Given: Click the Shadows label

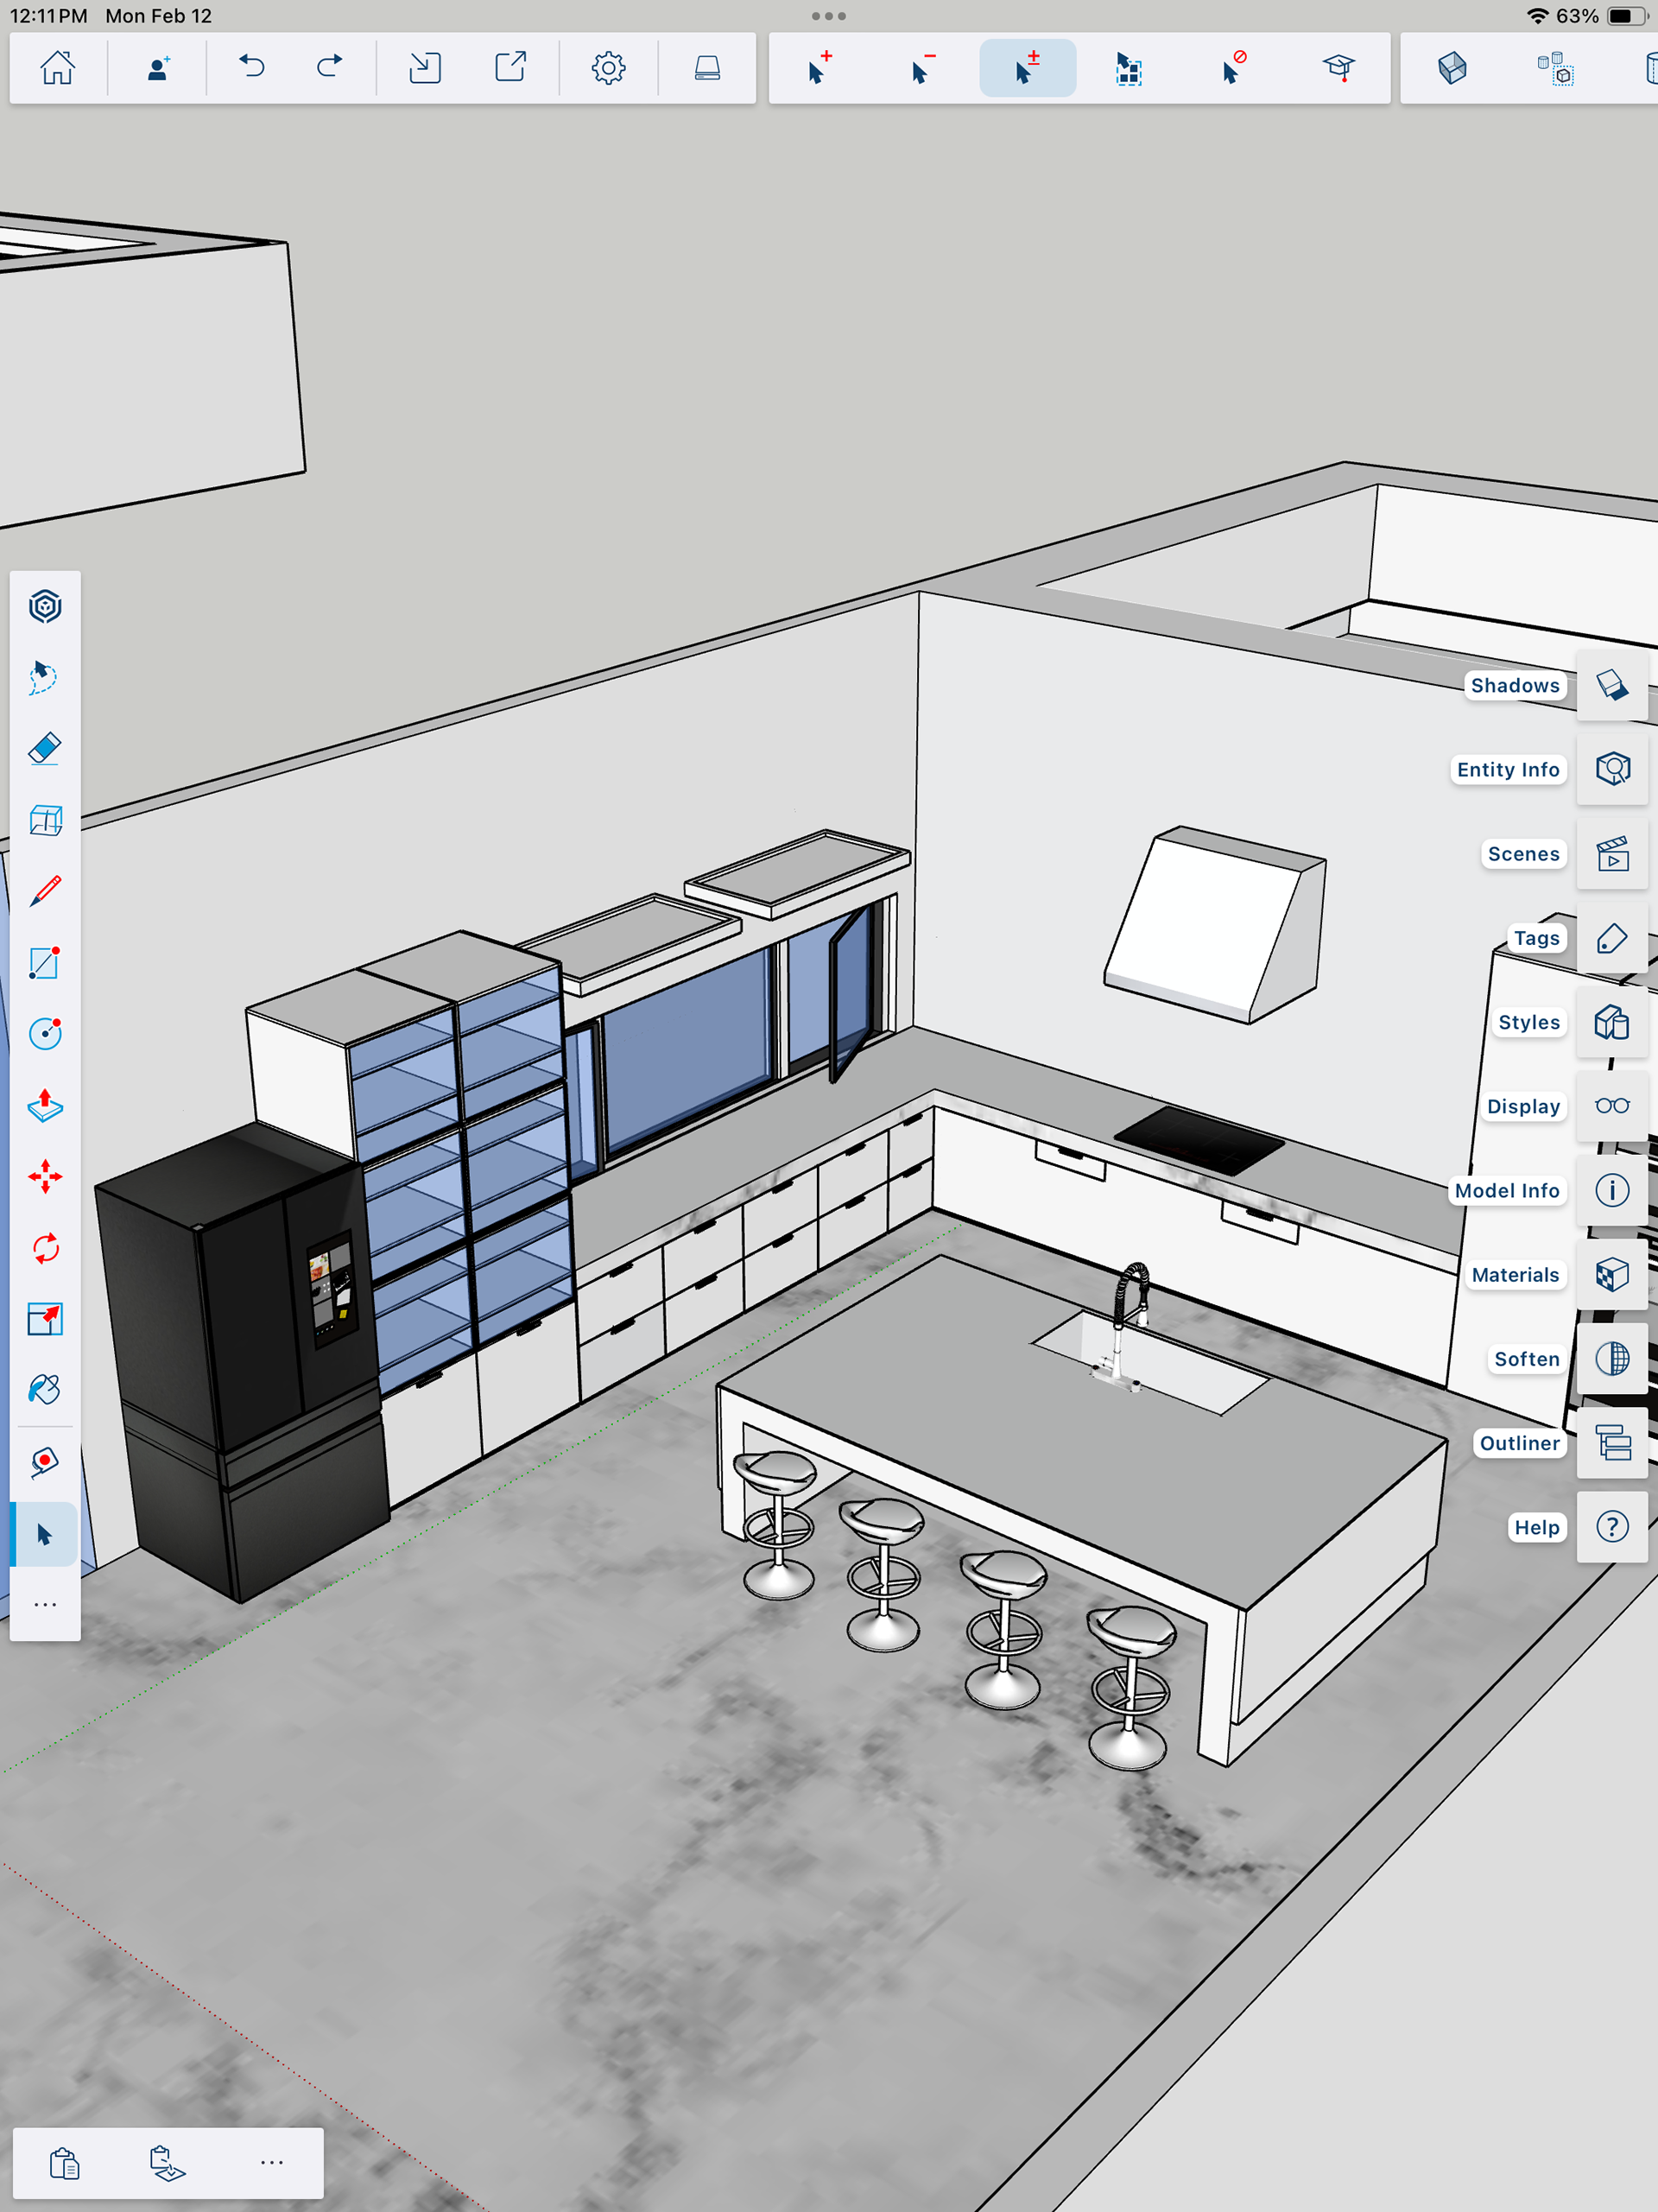Looking at the screenshot, I should point(1514,685).
